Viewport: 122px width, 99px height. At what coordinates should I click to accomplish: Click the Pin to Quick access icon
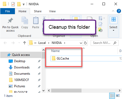[x=10, y=20]
